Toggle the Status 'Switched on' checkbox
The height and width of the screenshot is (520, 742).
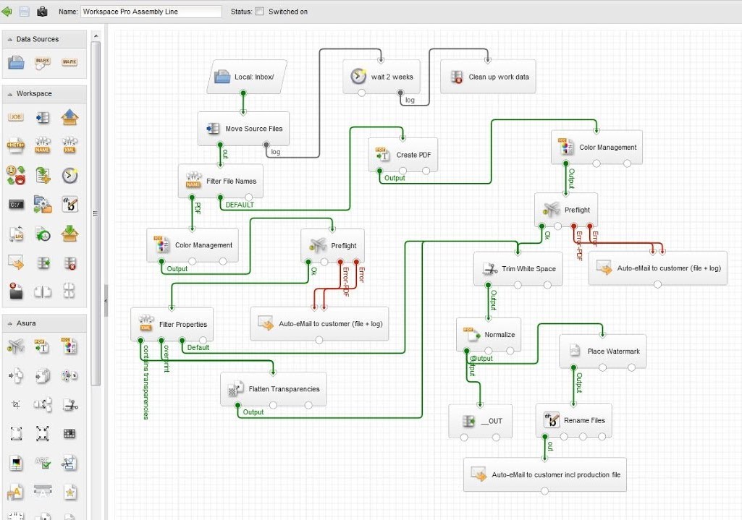pyautogui.click(x=259, y=12)
